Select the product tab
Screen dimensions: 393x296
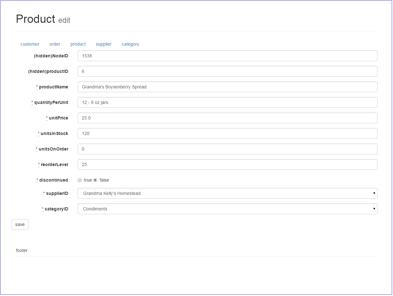pyautogui.click(x=78, y=44)
